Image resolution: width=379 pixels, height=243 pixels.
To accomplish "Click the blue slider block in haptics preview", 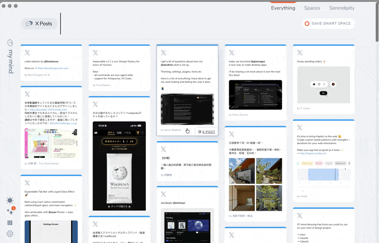I will tap(323, 174).
